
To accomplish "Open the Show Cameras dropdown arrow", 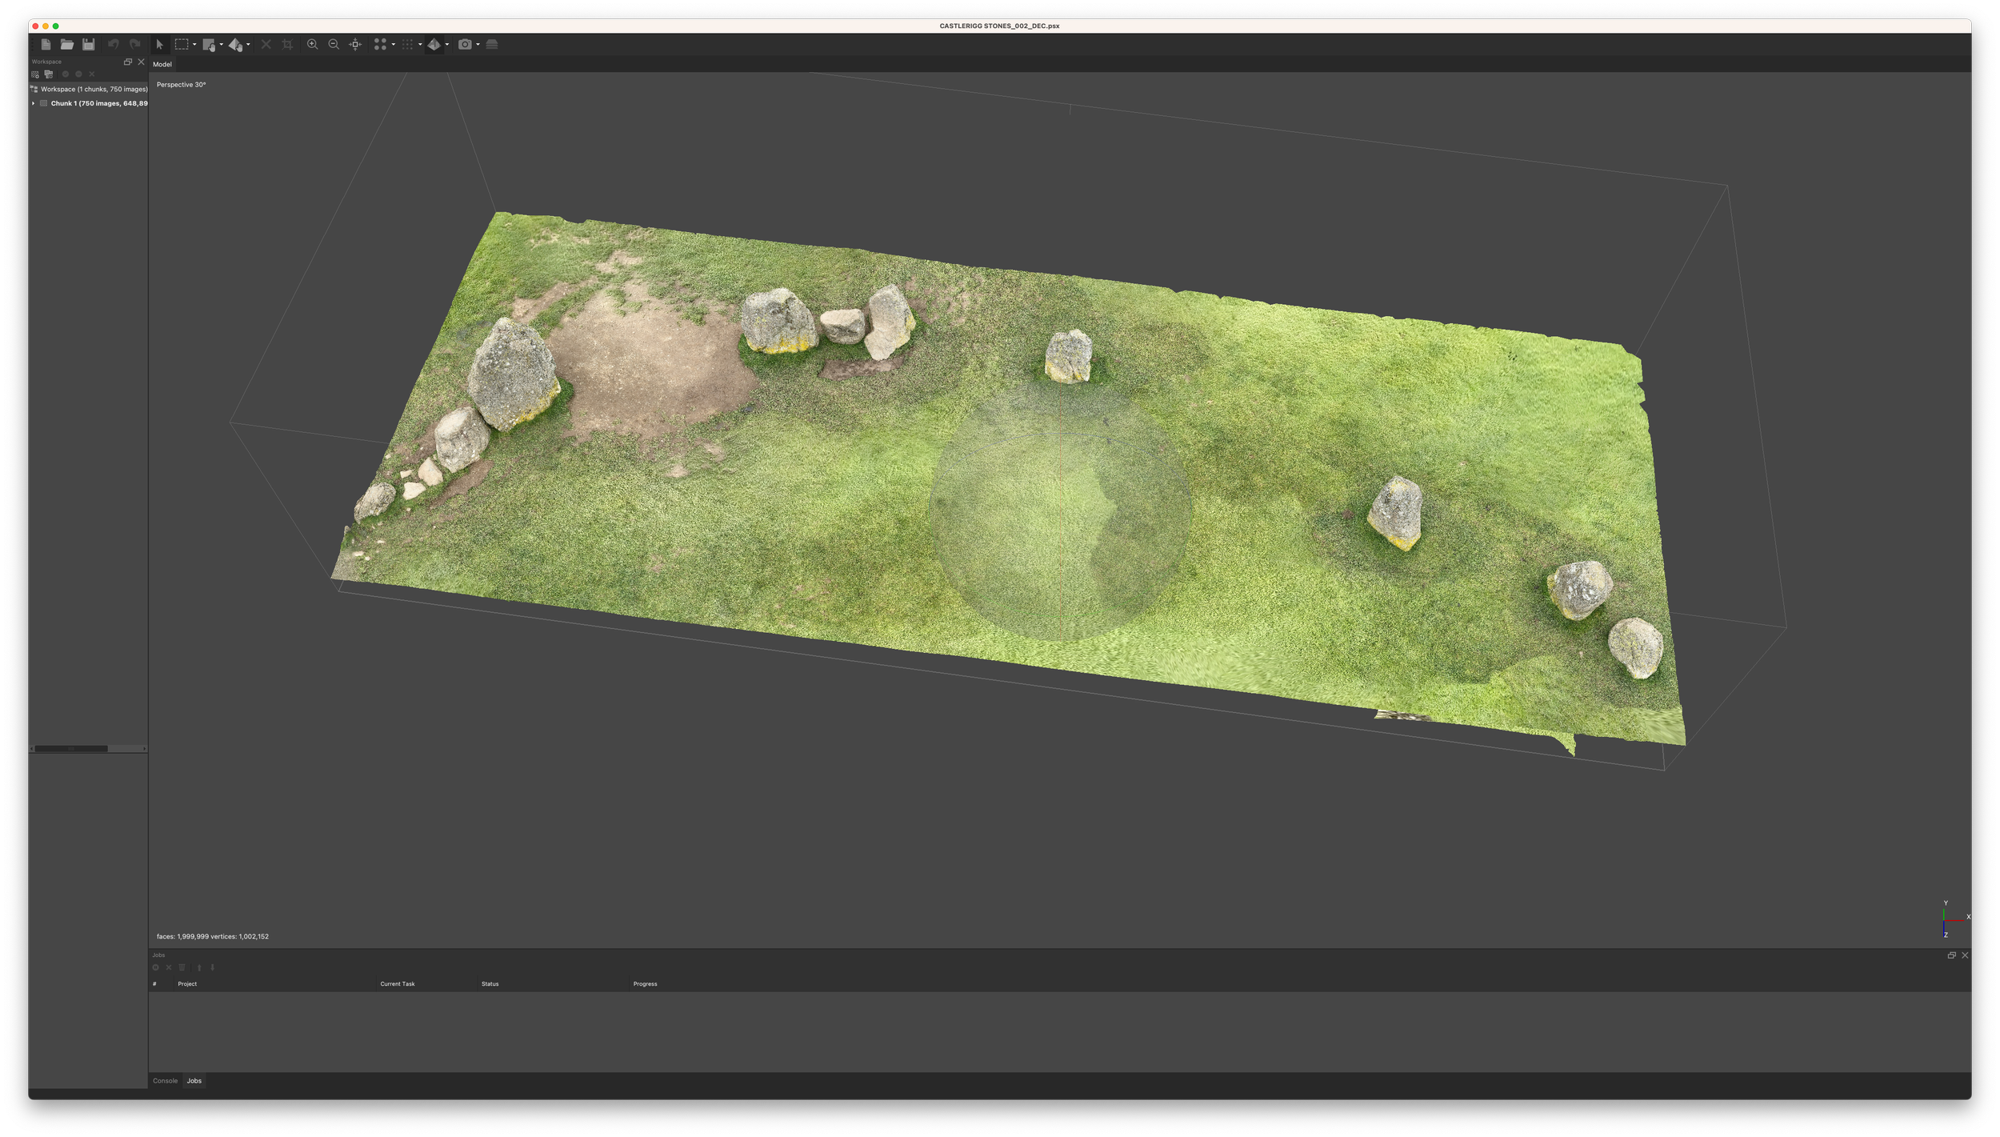I will [x=478, y=45].
